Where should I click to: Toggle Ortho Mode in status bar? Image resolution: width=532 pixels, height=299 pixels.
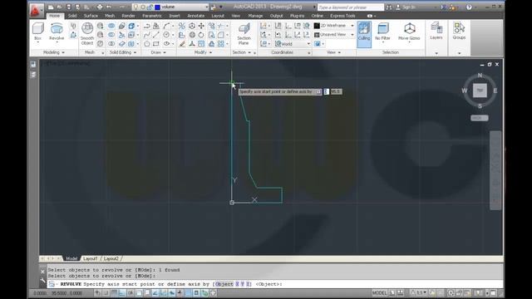point(122,293)
